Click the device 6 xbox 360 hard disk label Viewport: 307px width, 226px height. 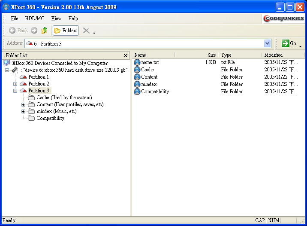click(x=74, y=70)
